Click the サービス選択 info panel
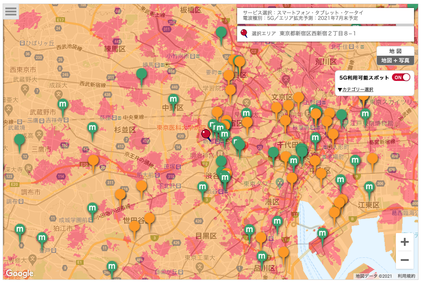Screen dimensions: 422x283 [326, 16]
